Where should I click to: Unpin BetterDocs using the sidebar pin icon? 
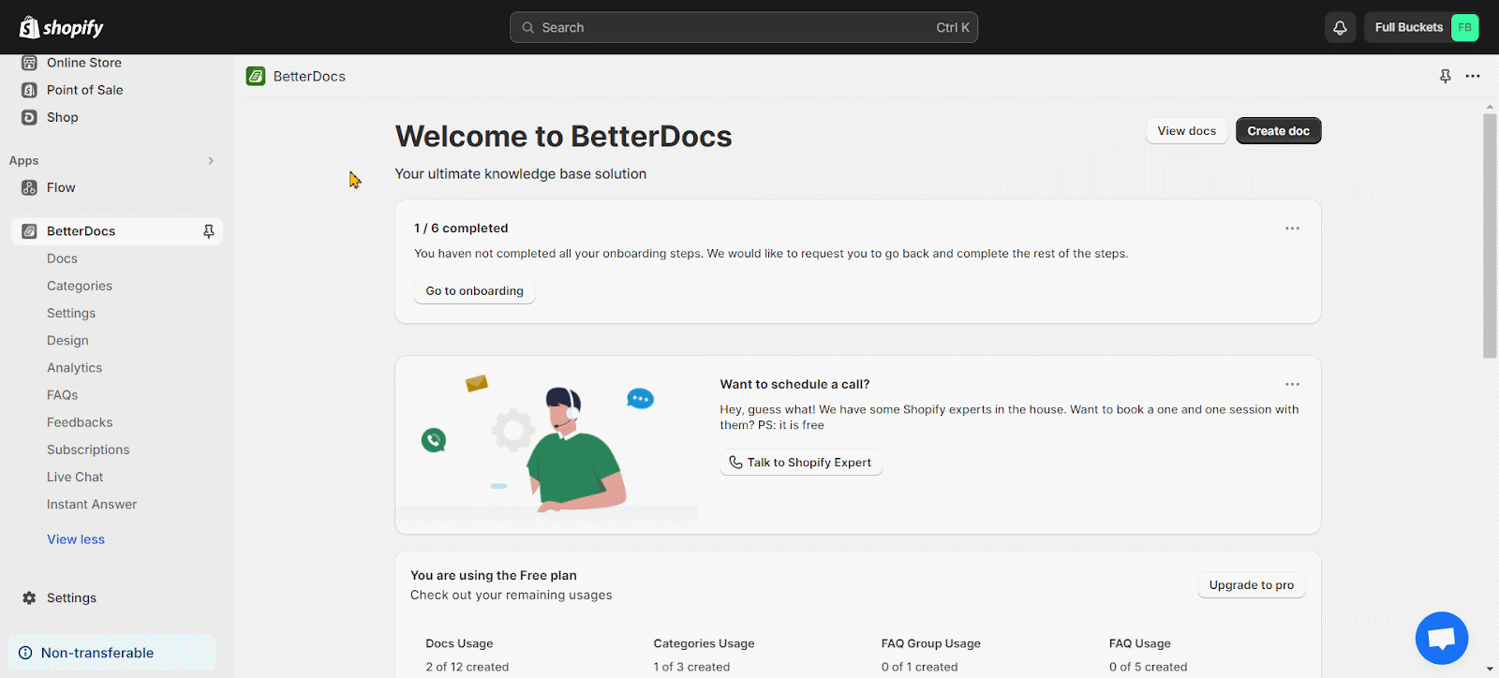[208, 231]
